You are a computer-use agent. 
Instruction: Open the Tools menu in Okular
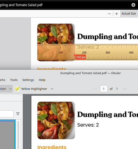click(14, 80)
